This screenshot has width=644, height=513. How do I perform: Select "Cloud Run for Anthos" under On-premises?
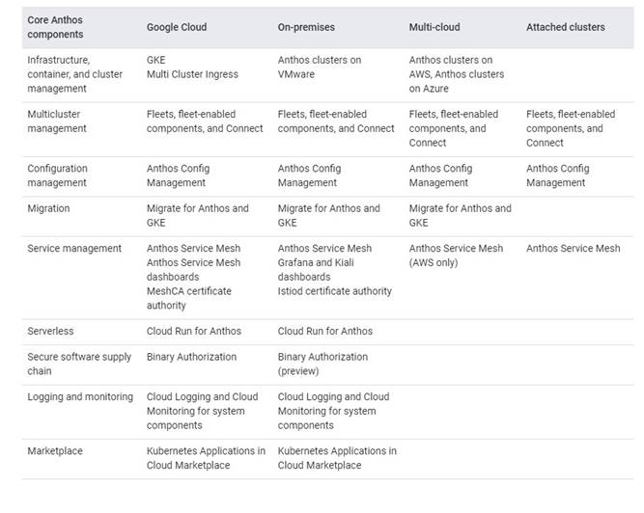[324, 331]
